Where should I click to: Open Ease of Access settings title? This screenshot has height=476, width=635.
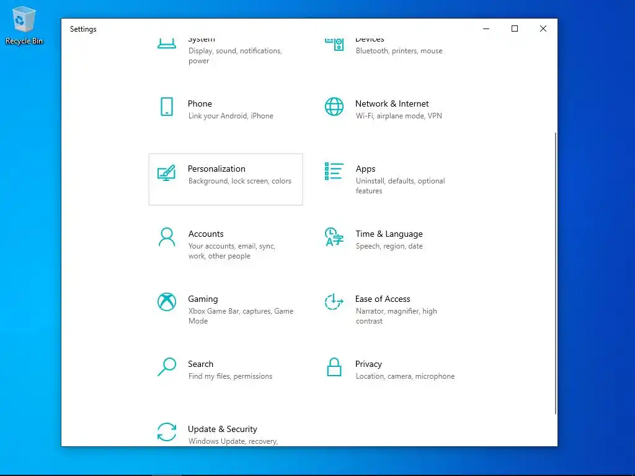point(383,299)
